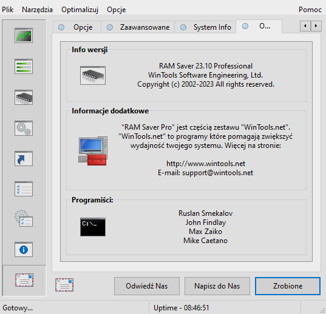Click the support@wintools.net email text
This screenshot has height=314, width=326.
(218, 173)
